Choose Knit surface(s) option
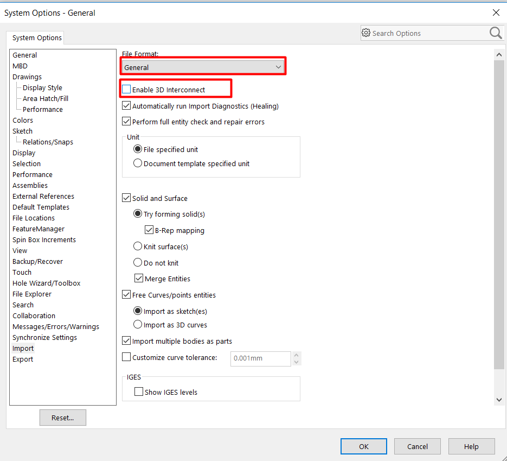507x461 pixels. [138, 247]
